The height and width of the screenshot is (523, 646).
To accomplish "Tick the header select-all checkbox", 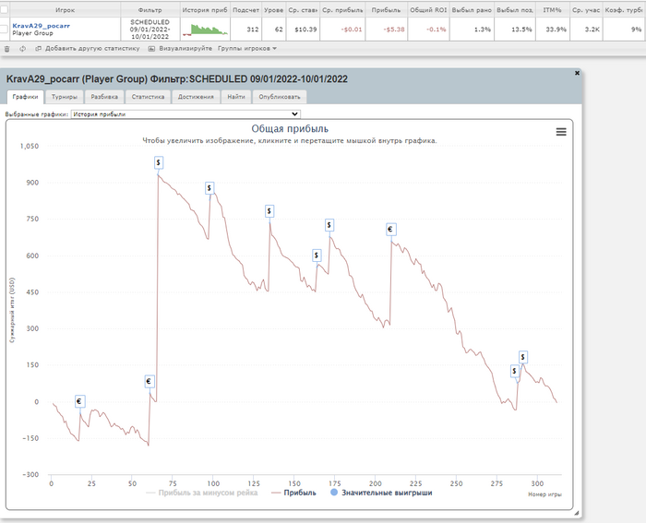I will coord(4,9).
